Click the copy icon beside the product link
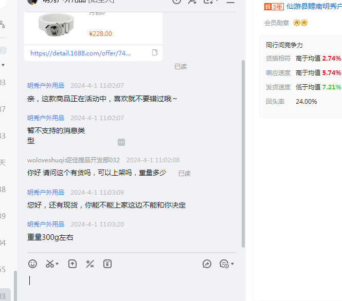The height and width of the screenshot is (301, 342). click(x=155, y=52)
